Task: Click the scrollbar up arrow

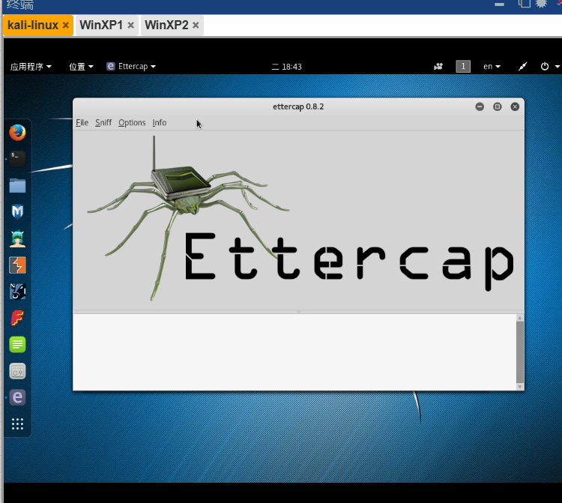Action: [x=520, y=318]
